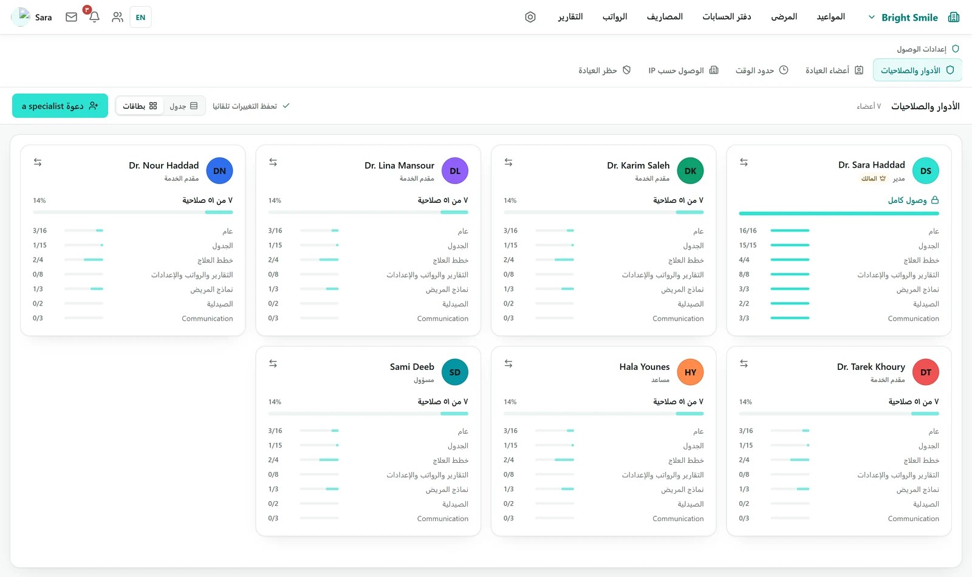Go to المصاريف in top navigation

pos(665,16)
